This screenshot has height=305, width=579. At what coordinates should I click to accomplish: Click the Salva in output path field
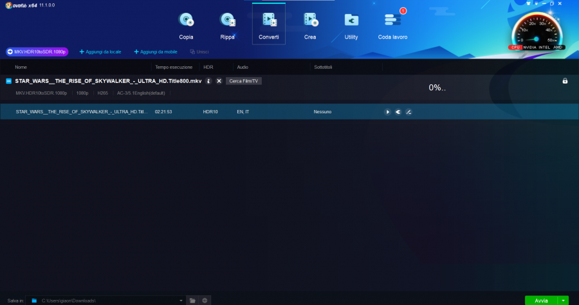coord(106,300)
